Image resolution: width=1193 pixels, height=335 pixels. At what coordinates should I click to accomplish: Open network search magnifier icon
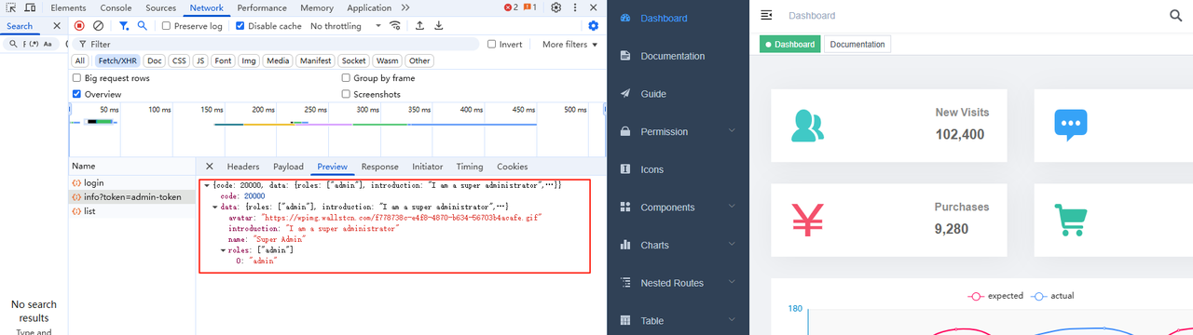click(142, 26)
